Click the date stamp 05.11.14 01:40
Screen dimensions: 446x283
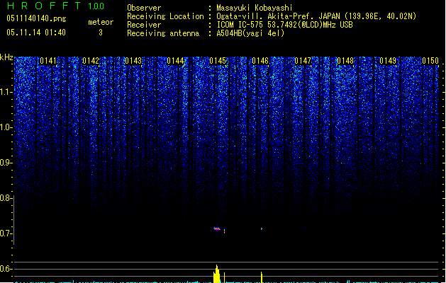pyautogui.click(x=36, y=33)
